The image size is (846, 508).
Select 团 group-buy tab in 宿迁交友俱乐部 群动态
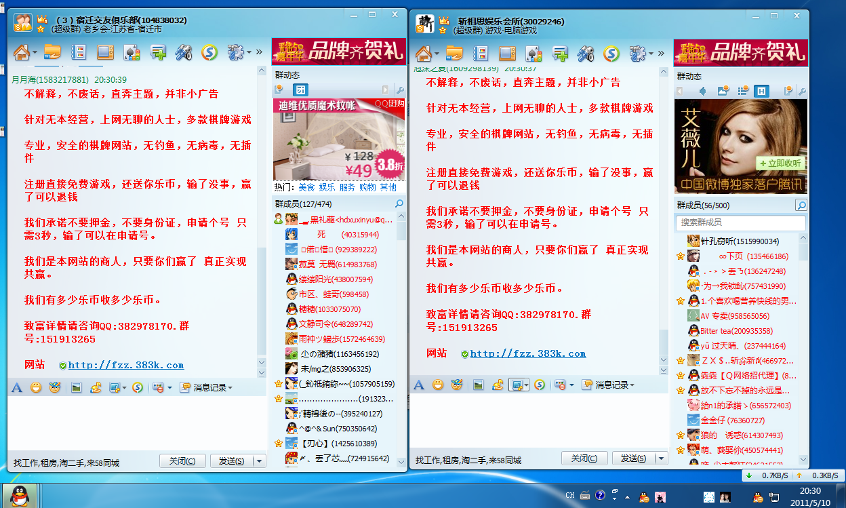(x=300, y=90)
